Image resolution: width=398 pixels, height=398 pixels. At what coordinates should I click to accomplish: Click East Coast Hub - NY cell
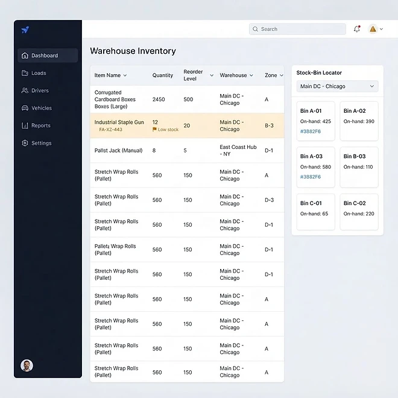tap(238, 150)
